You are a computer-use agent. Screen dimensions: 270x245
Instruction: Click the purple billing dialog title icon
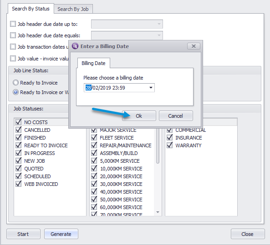click(75, 46)
